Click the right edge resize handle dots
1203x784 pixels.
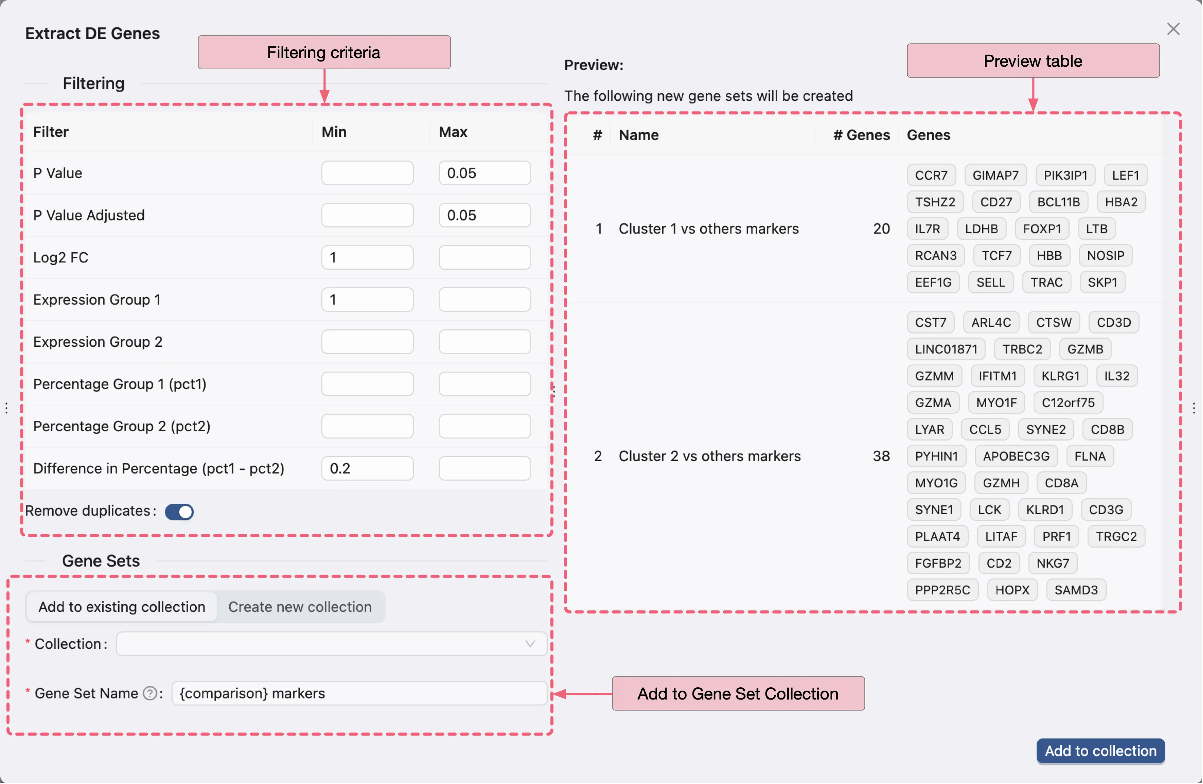click(x=1194, y=408)
